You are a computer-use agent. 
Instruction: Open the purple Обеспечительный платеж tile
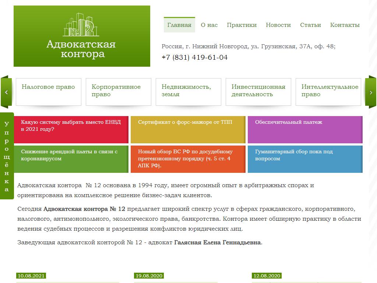pos(305,129)
